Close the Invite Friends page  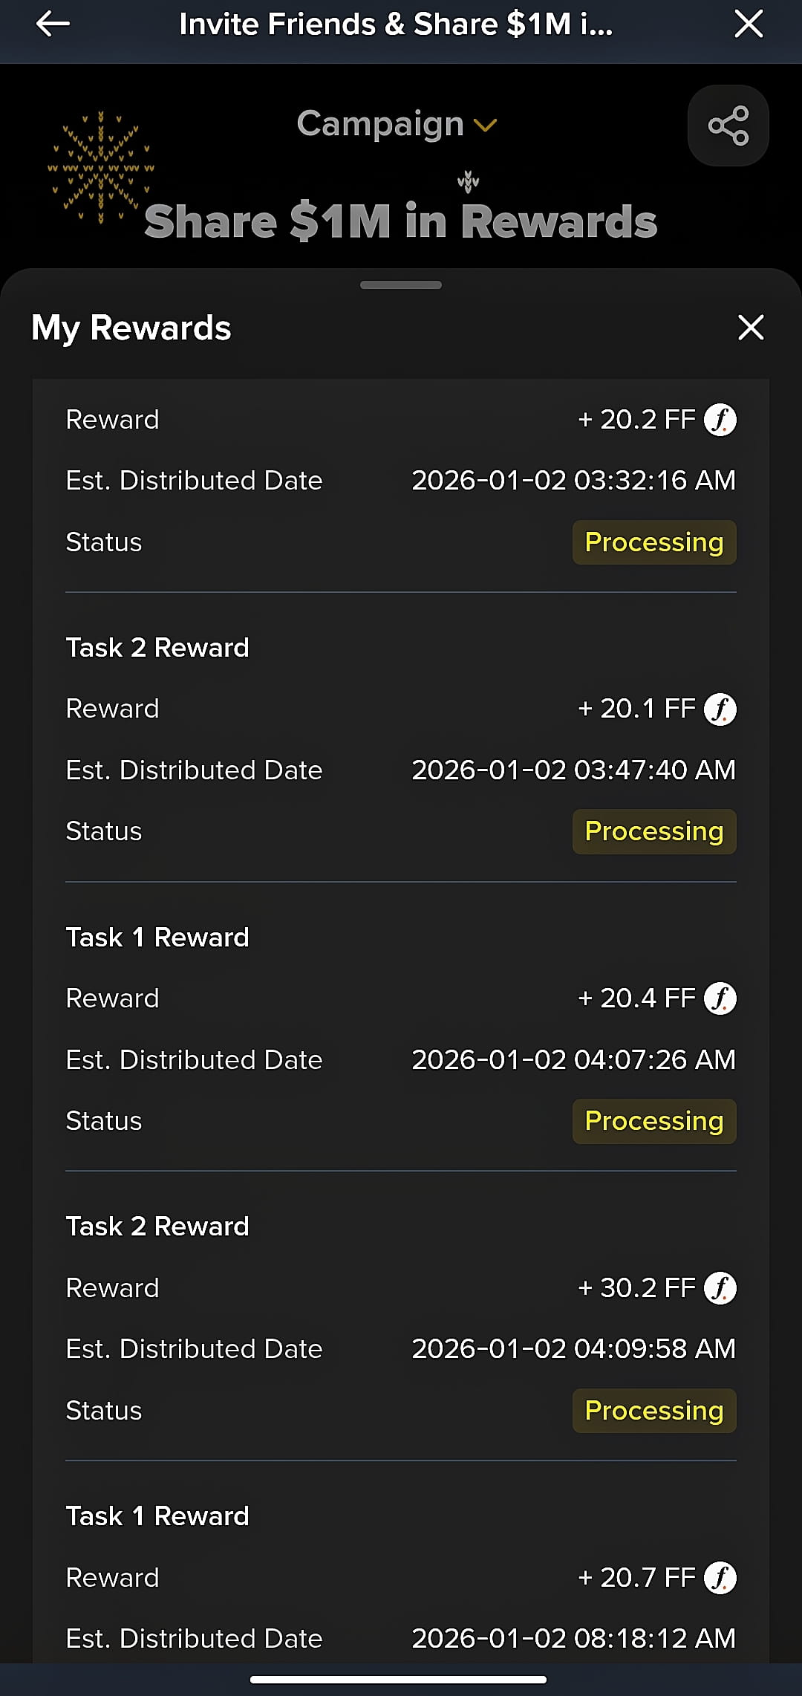pyautogui.click(x=749, y=24)
